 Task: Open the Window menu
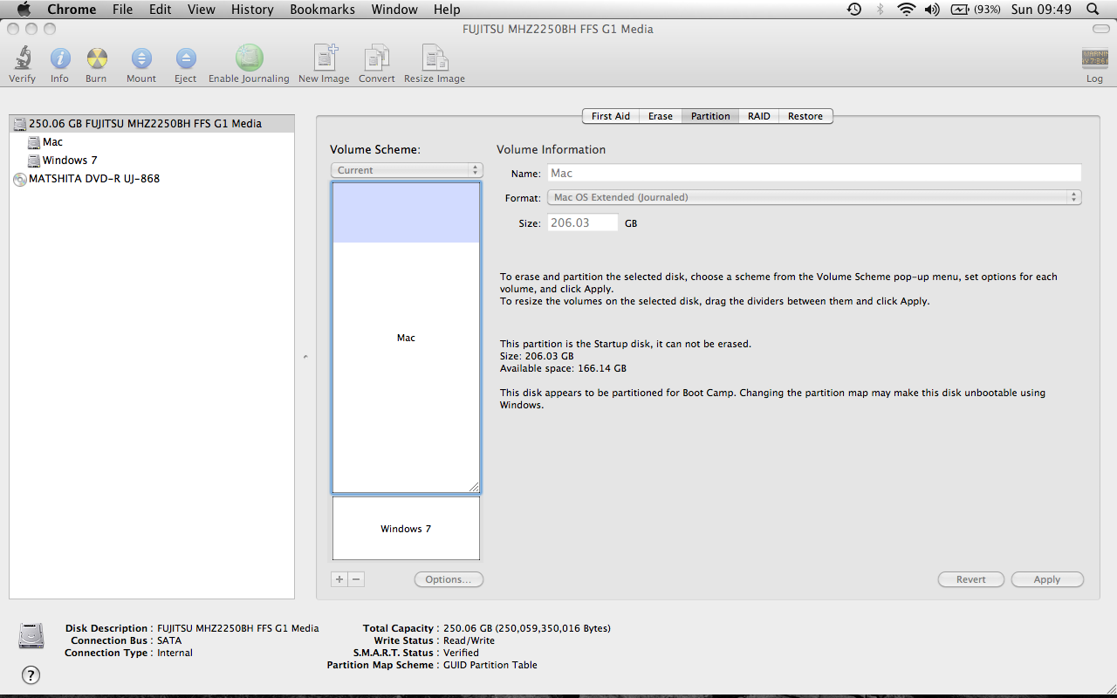(x=394, y=10)
